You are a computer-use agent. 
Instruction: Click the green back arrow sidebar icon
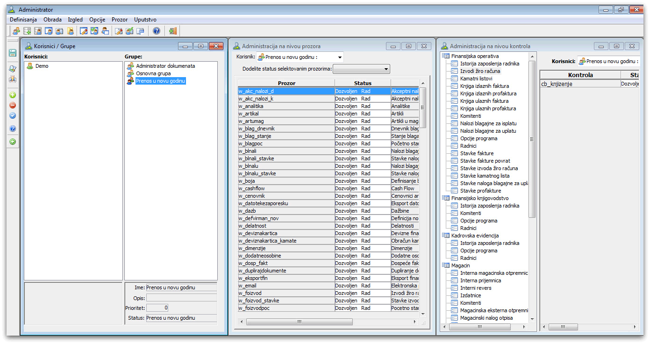click(x=13, y=142)
